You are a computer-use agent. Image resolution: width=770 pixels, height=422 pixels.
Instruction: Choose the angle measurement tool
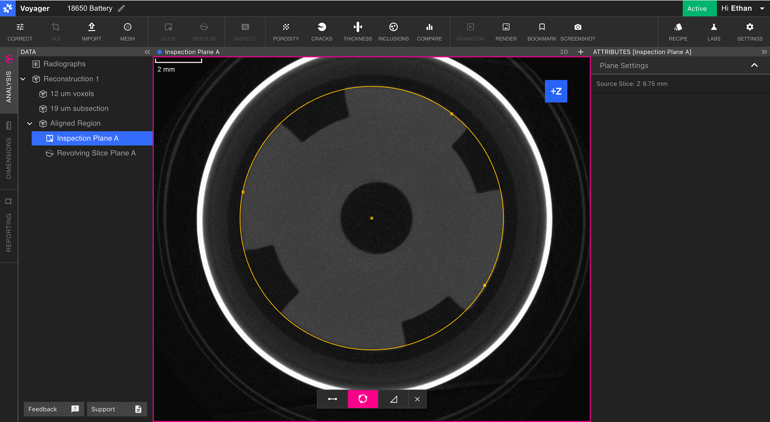[x=393, y=399]
